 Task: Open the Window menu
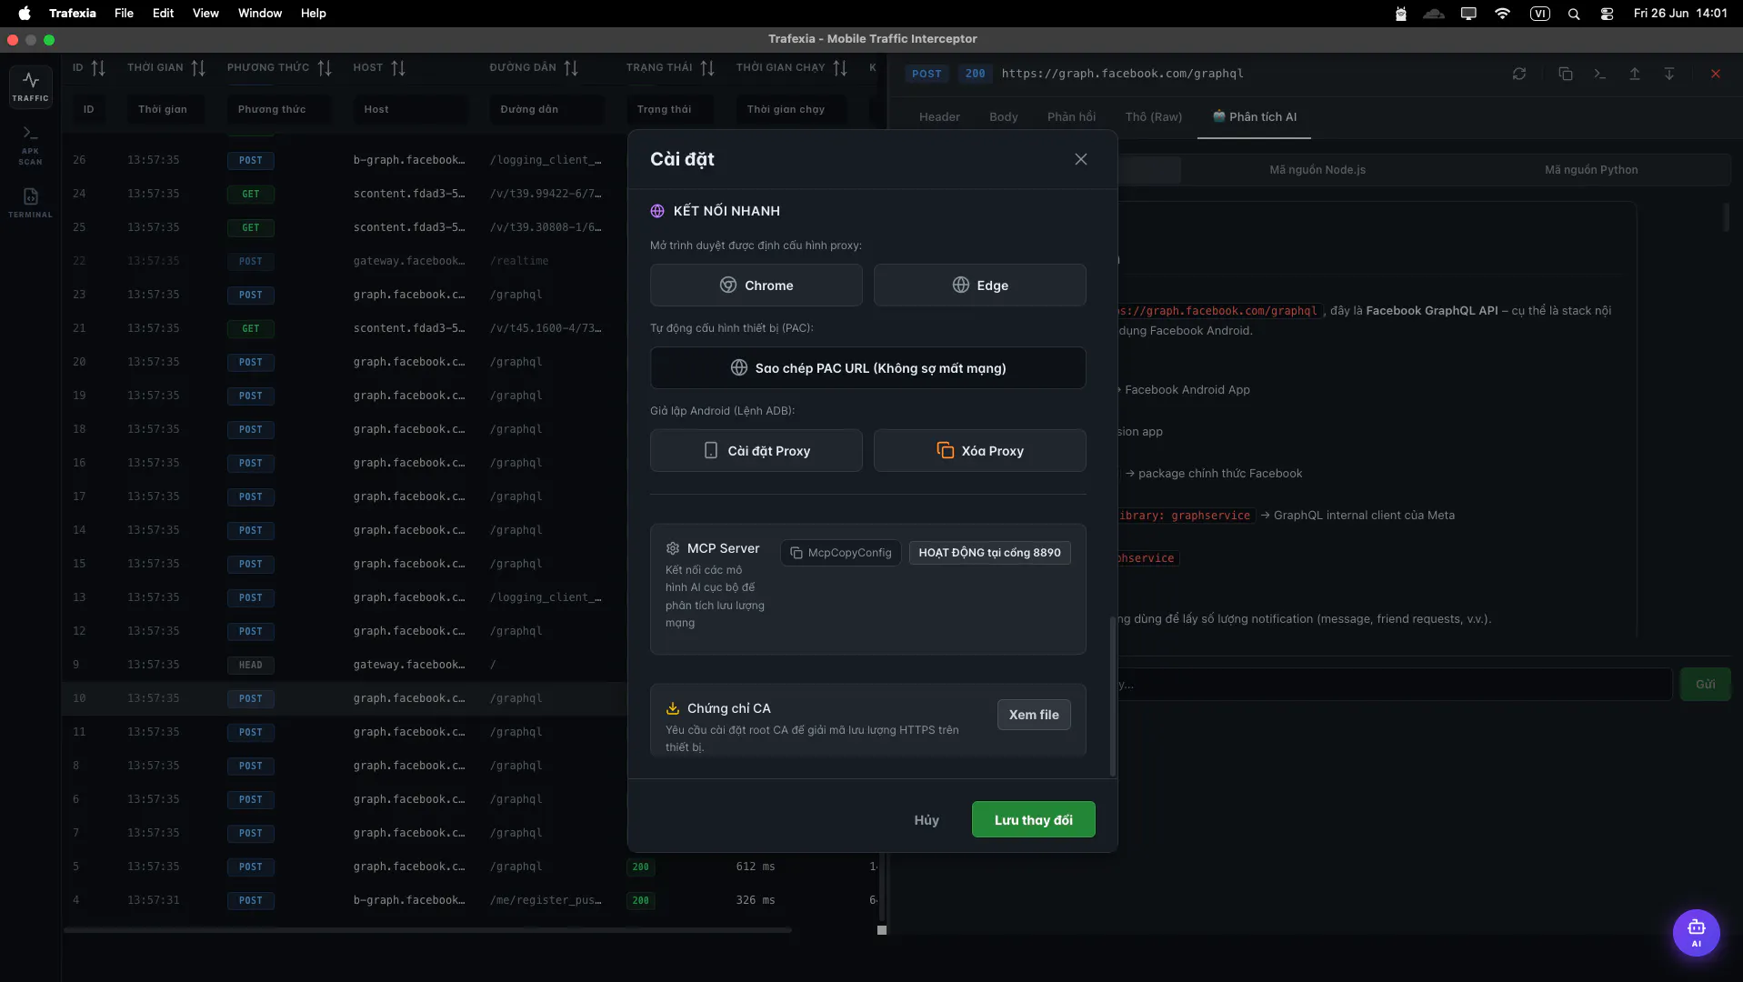tap(260, 14)
